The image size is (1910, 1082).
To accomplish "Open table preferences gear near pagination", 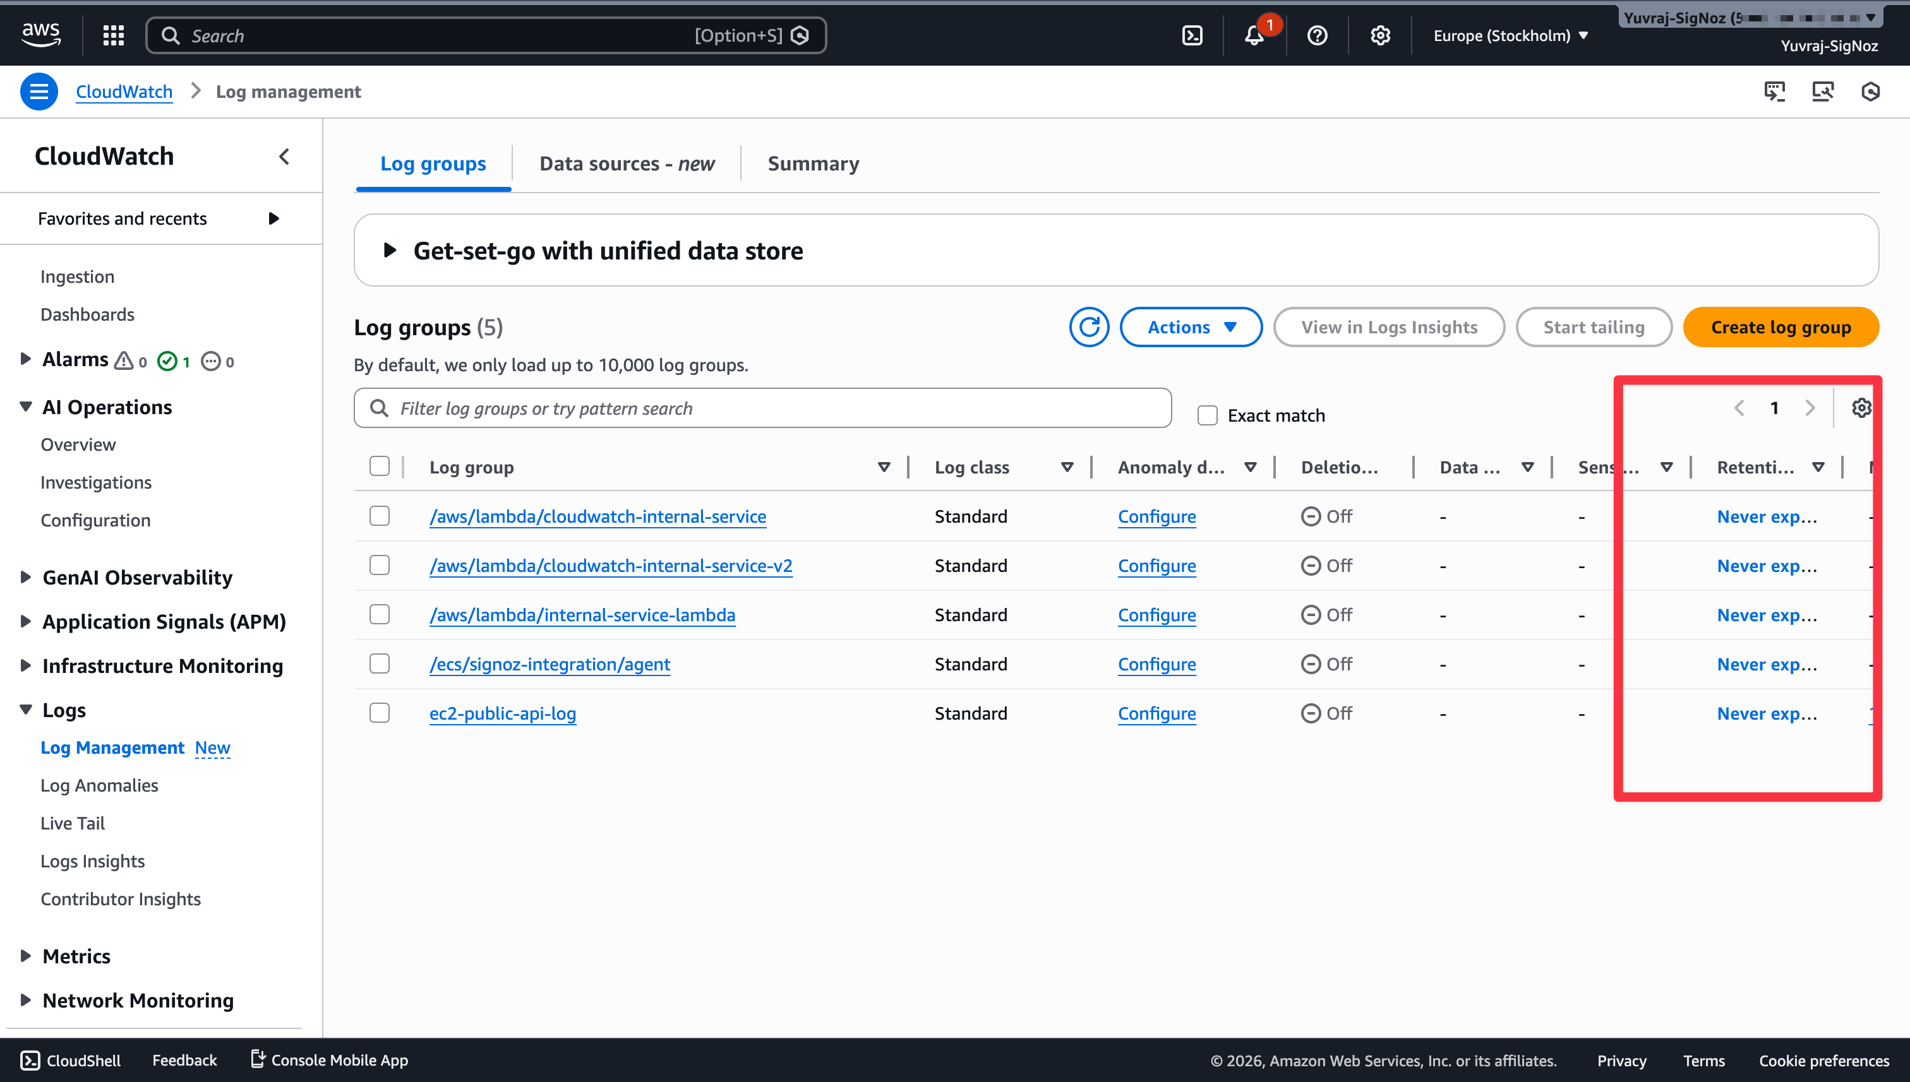I will click(1861, 407).
